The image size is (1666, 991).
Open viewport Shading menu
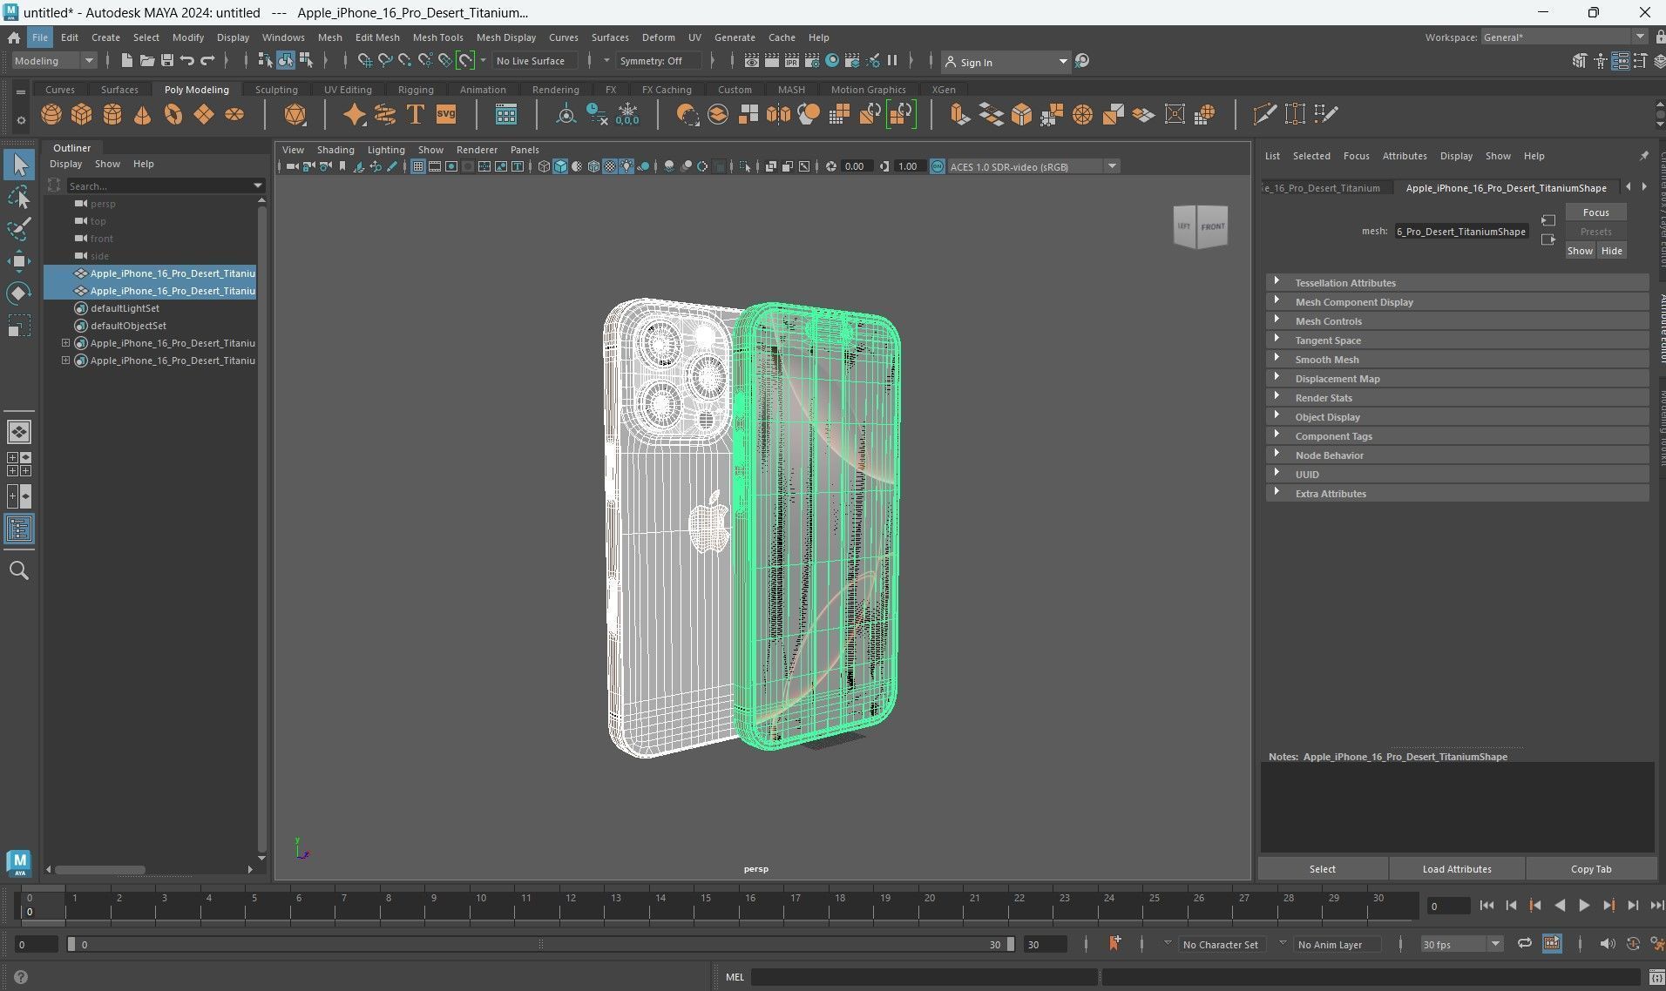[x=335, y=150]
